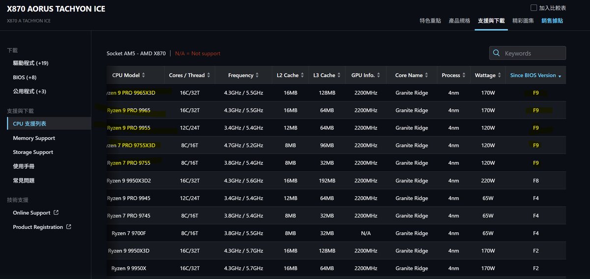The height and width of the screenshot is (279, 590).
Task: Select CPU 支援列表 in sidebar
Action: pyautogui.click(x=49, y=124)
